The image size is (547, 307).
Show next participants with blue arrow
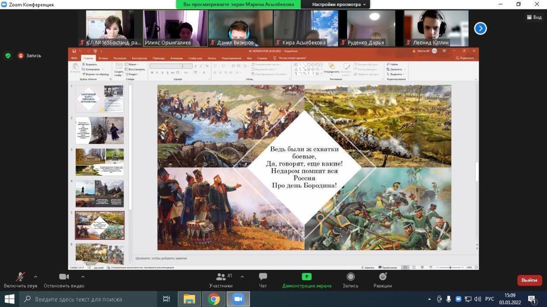point(480,29)
